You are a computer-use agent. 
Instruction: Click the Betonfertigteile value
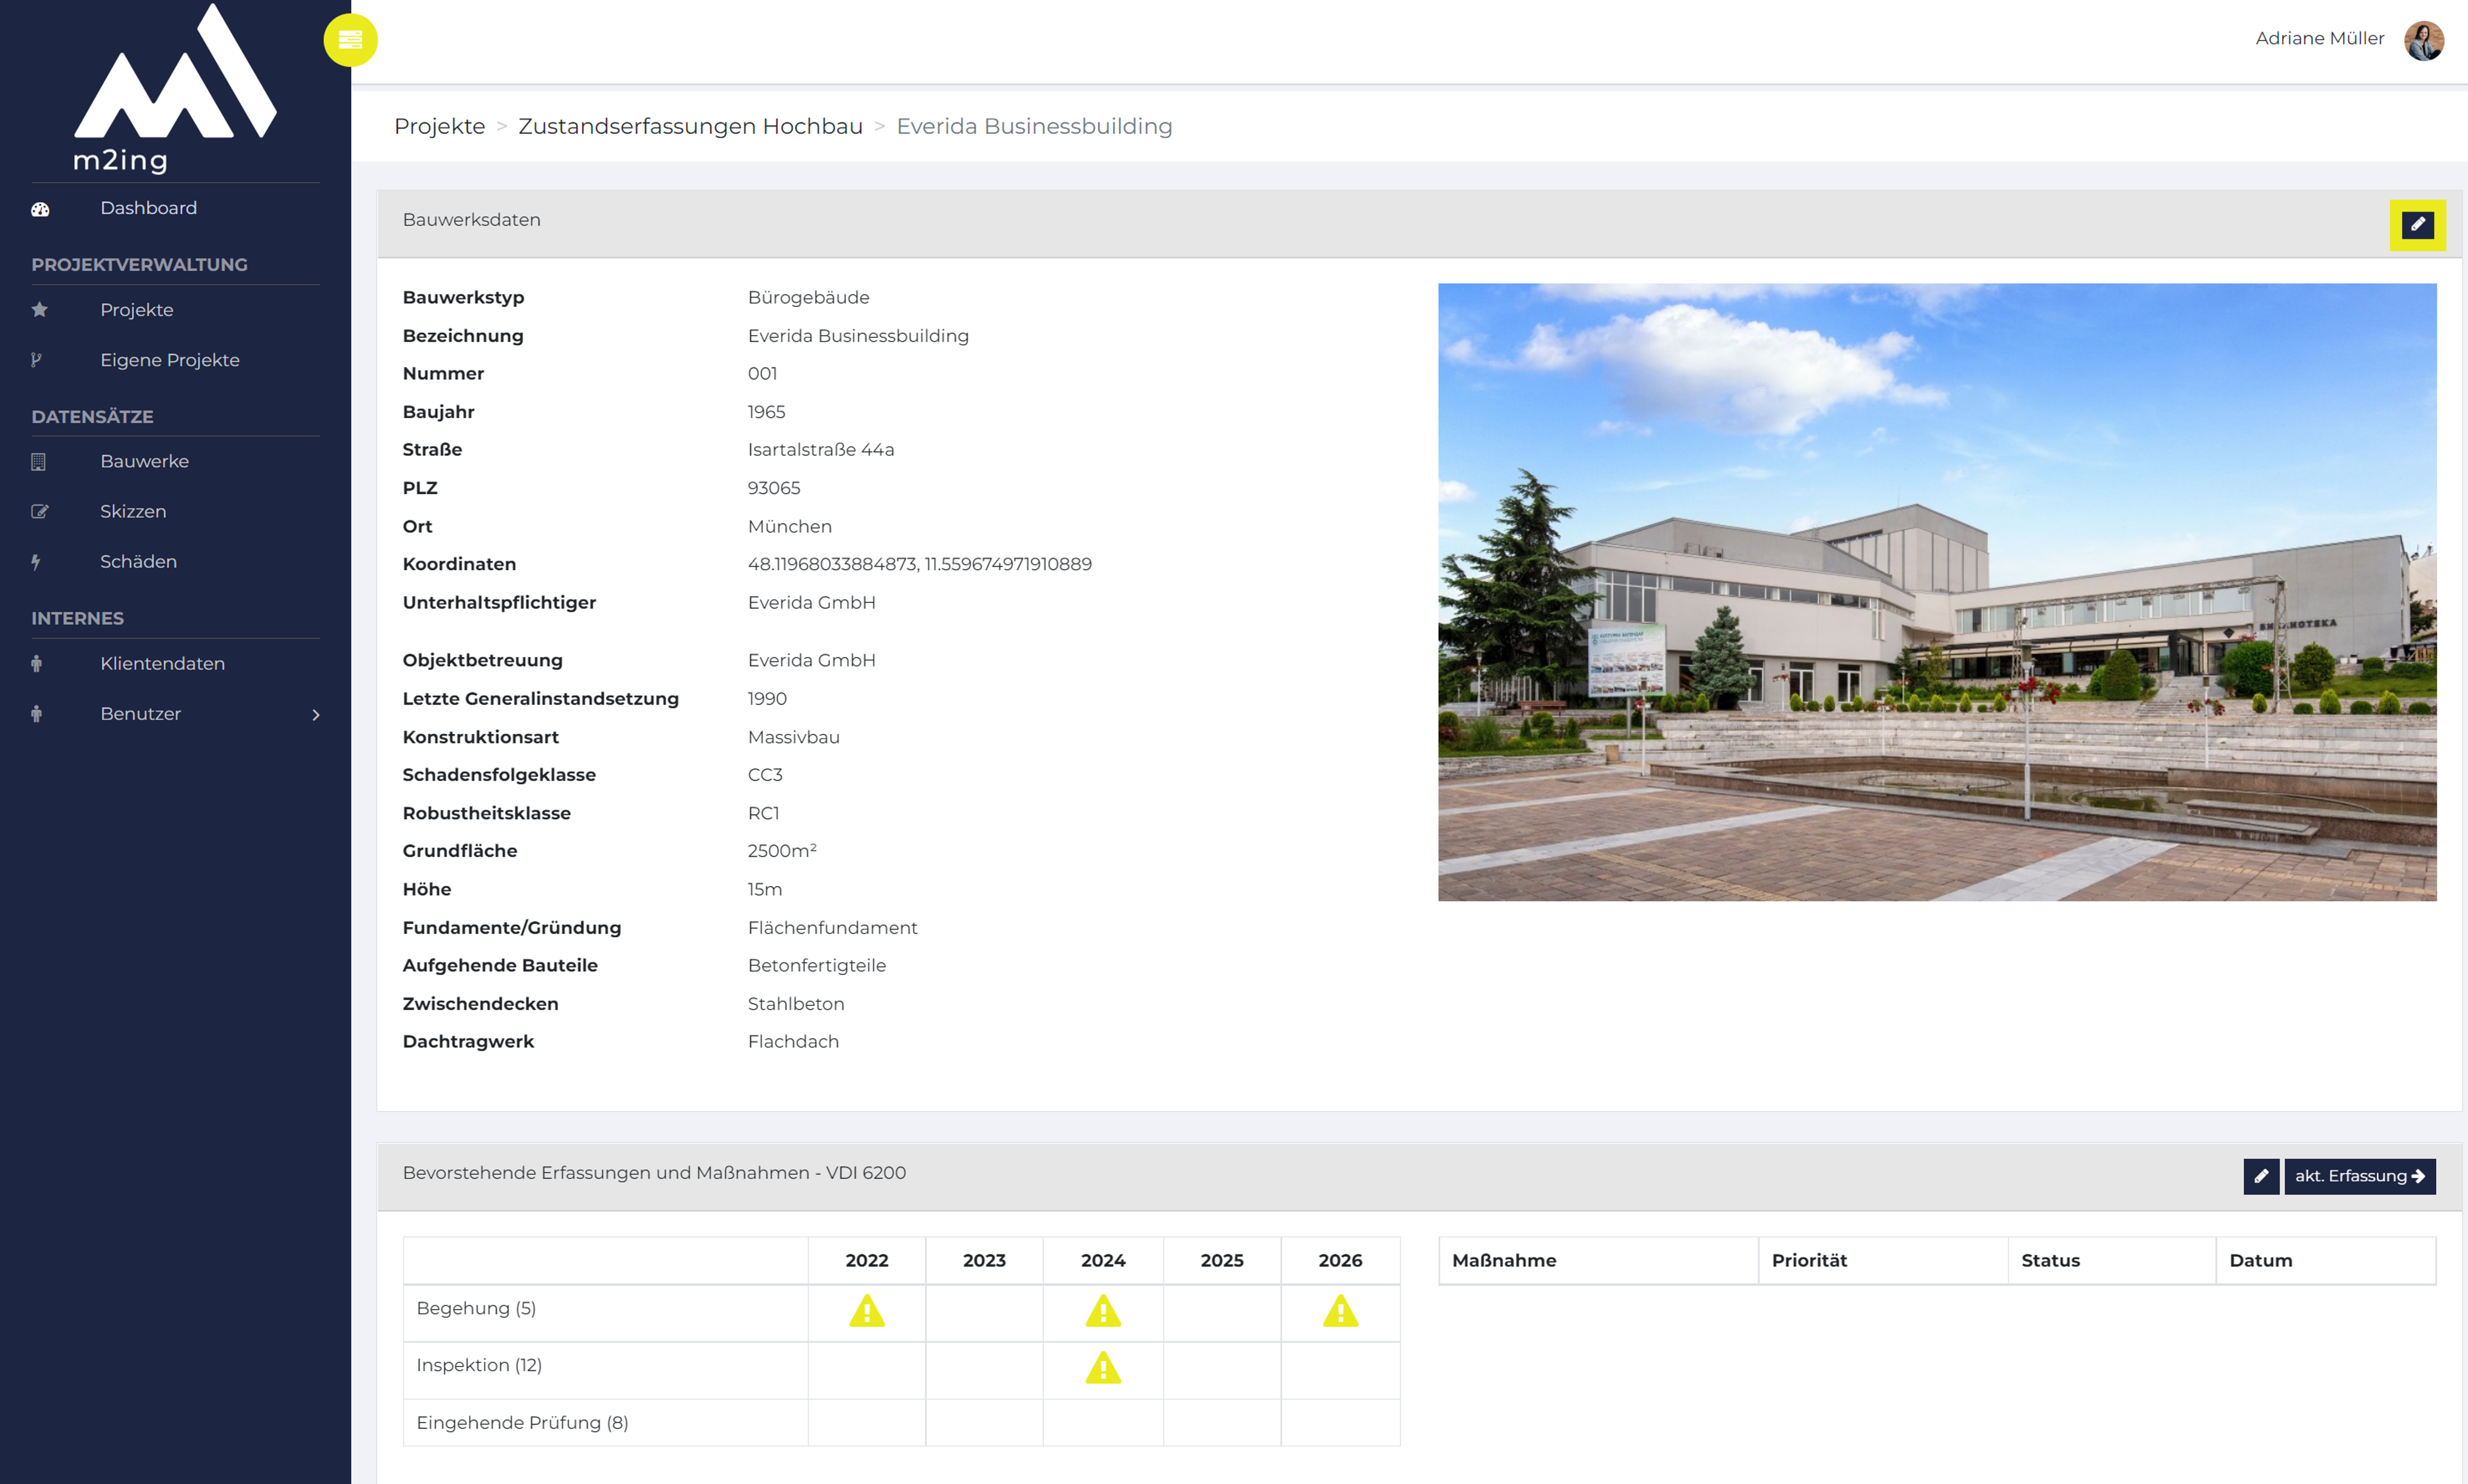click(816, 966)
